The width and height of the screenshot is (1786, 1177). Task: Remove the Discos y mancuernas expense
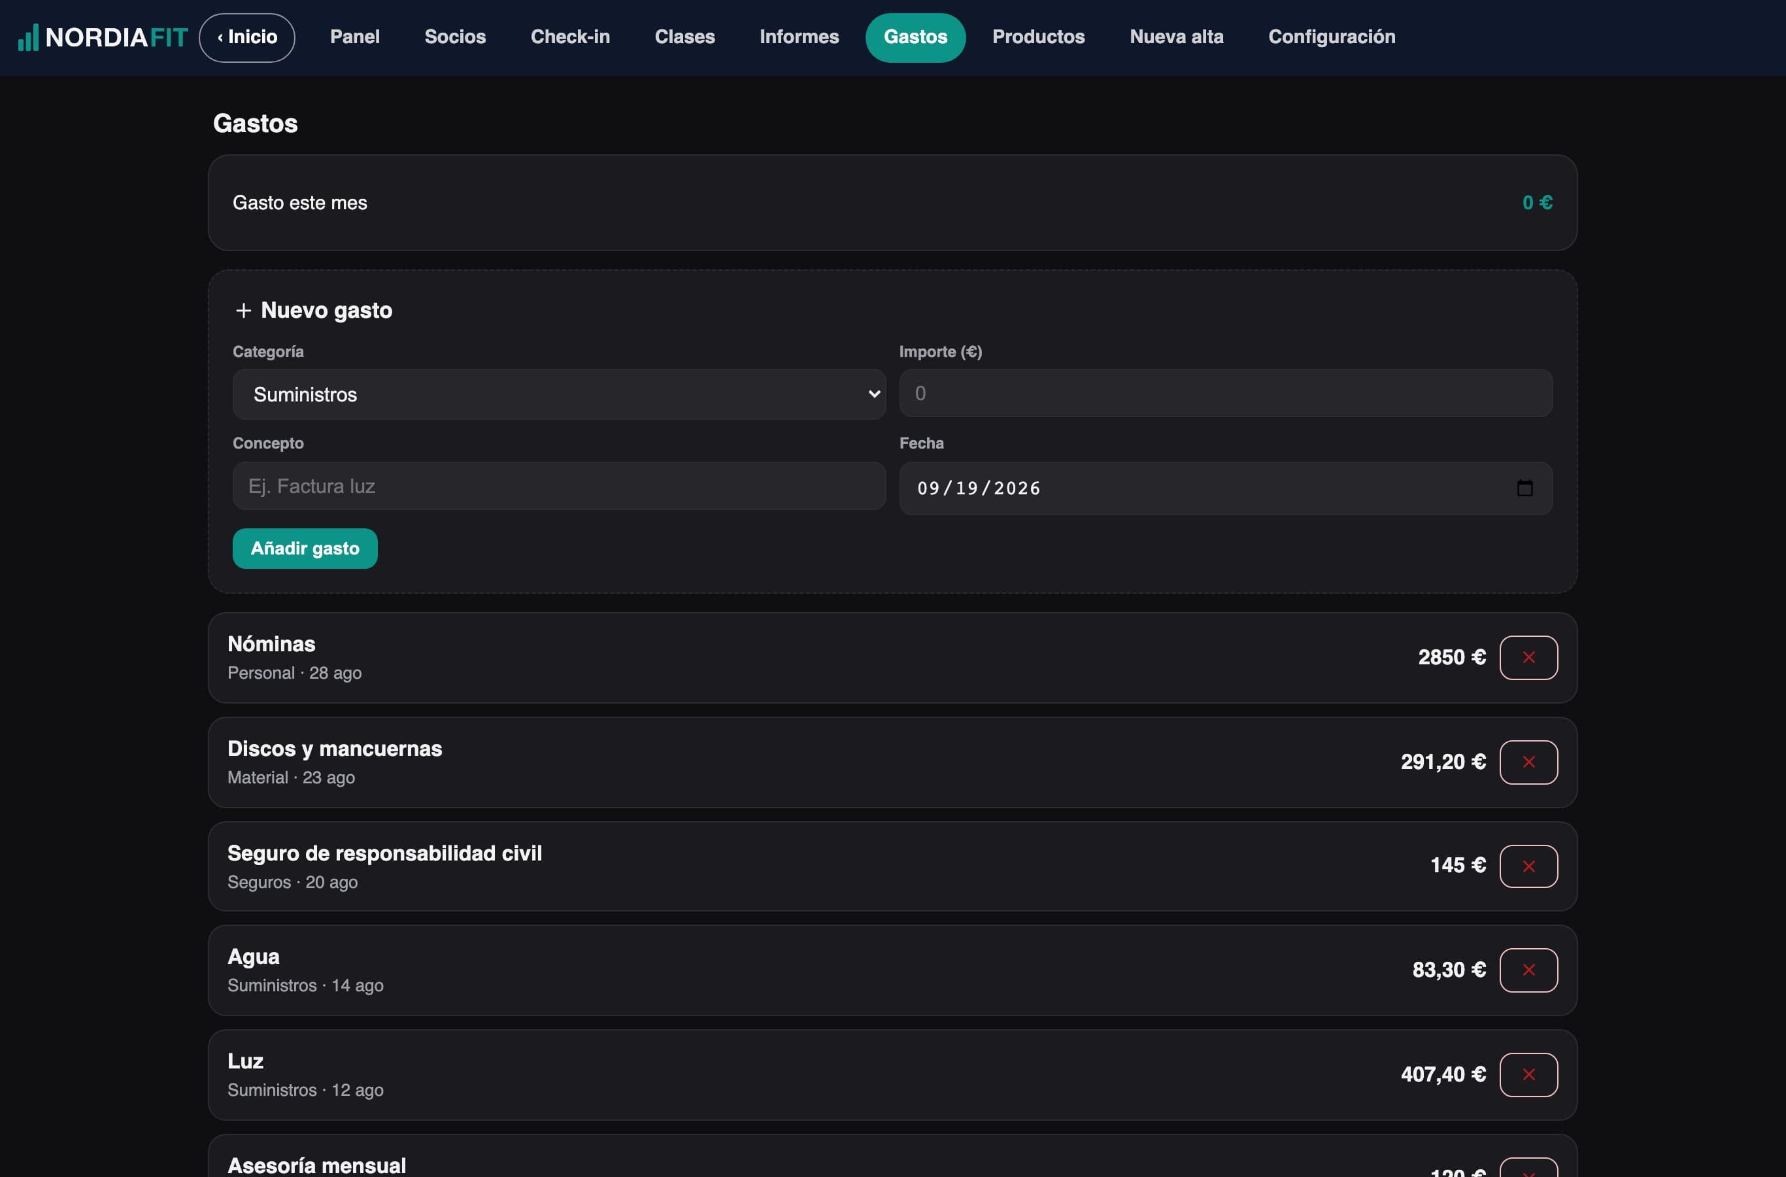coord(1528,762)
